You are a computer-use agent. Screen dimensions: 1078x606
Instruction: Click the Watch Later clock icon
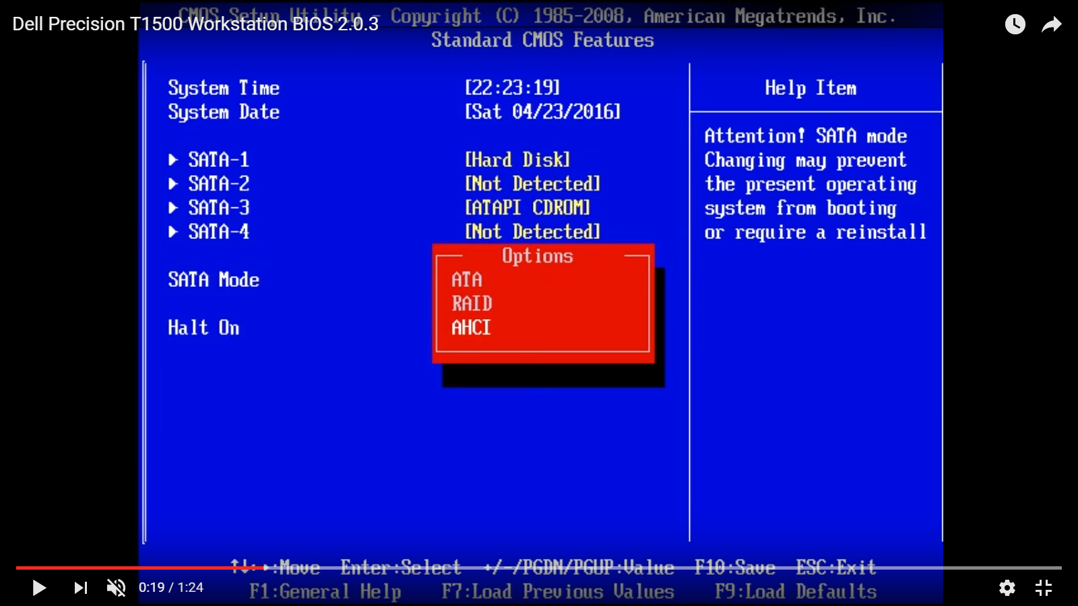pyautogui.click(x=1015, y=24)
